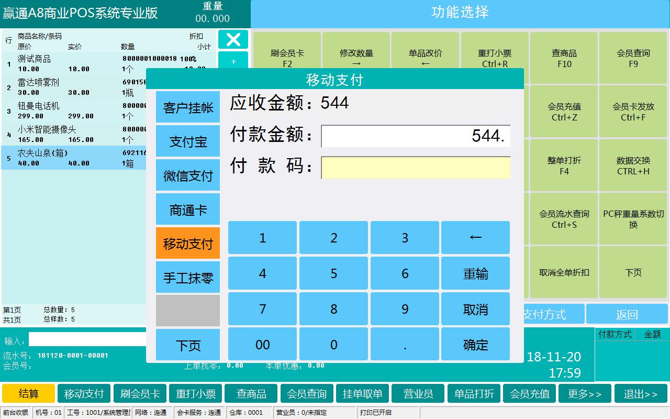This screenshot has height=419, width=670.
Task: Select 支付宝 payment method
Action: click(188, 141)
